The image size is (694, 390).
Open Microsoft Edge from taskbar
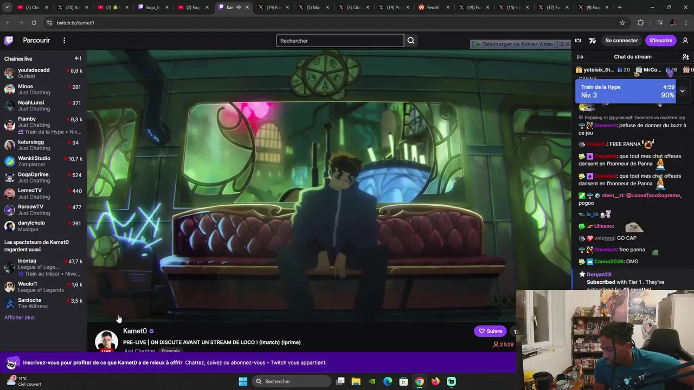388,381
